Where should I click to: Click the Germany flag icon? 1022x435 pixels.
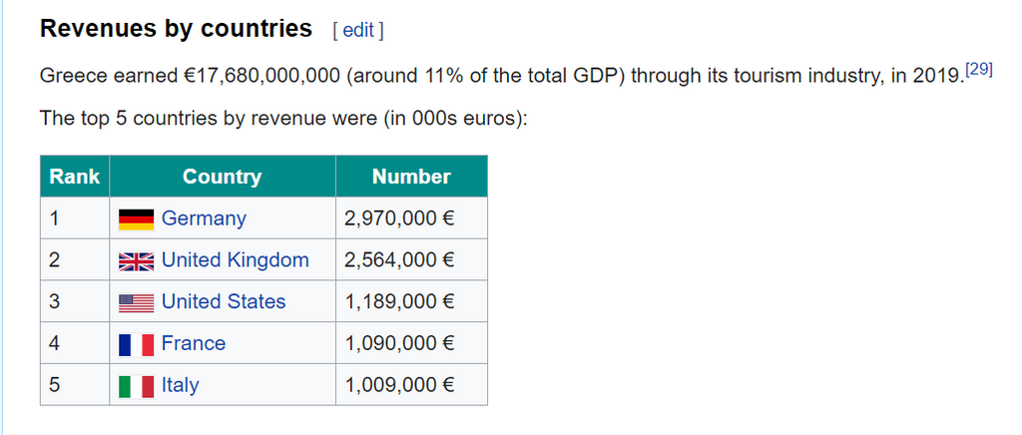point(136,218)
